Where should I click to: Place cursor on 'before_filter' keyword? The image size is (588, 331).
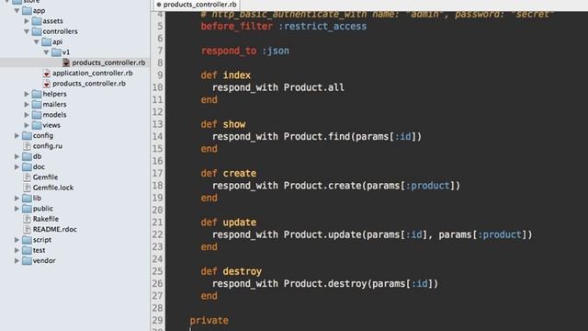237,27
